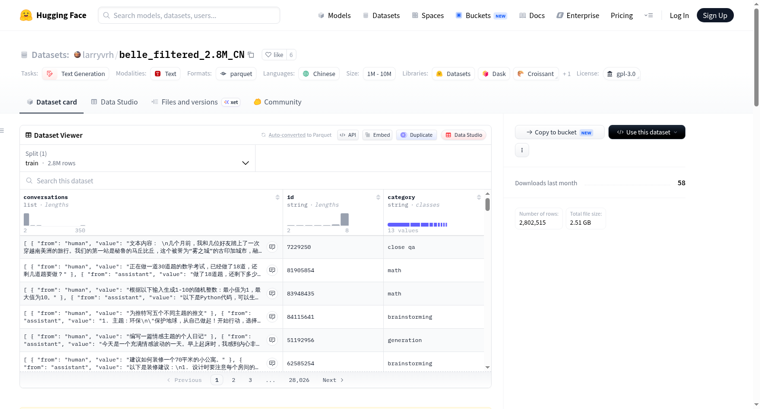Focus the Search this dataset field
Image resolution: width=760 pixels, height=409 pixels.
[256, 181]
